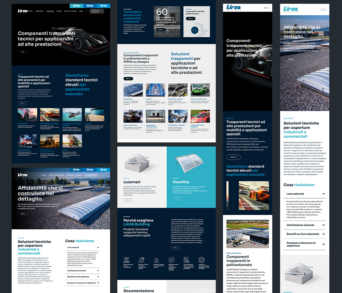Select 'Componenti' in the Optical nav bar
This screenshot has width=342, height=293.
tap(39, 11)
